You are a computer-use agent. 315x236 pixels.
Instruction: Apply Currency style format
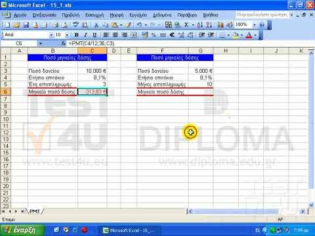click(x=144, y=35)
